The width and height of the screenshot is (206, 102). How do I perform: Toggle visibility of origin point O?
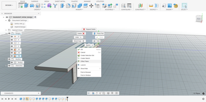(x=12, y=36)
